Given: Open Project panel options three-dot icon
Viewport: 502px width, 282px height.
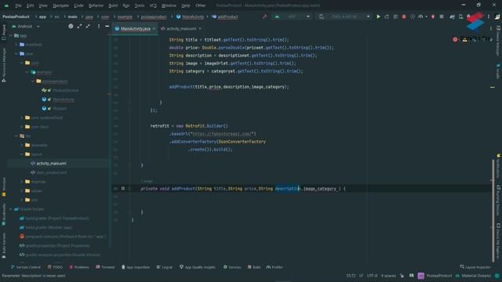Looking at the screenshot, I should (x=99, y=26).
